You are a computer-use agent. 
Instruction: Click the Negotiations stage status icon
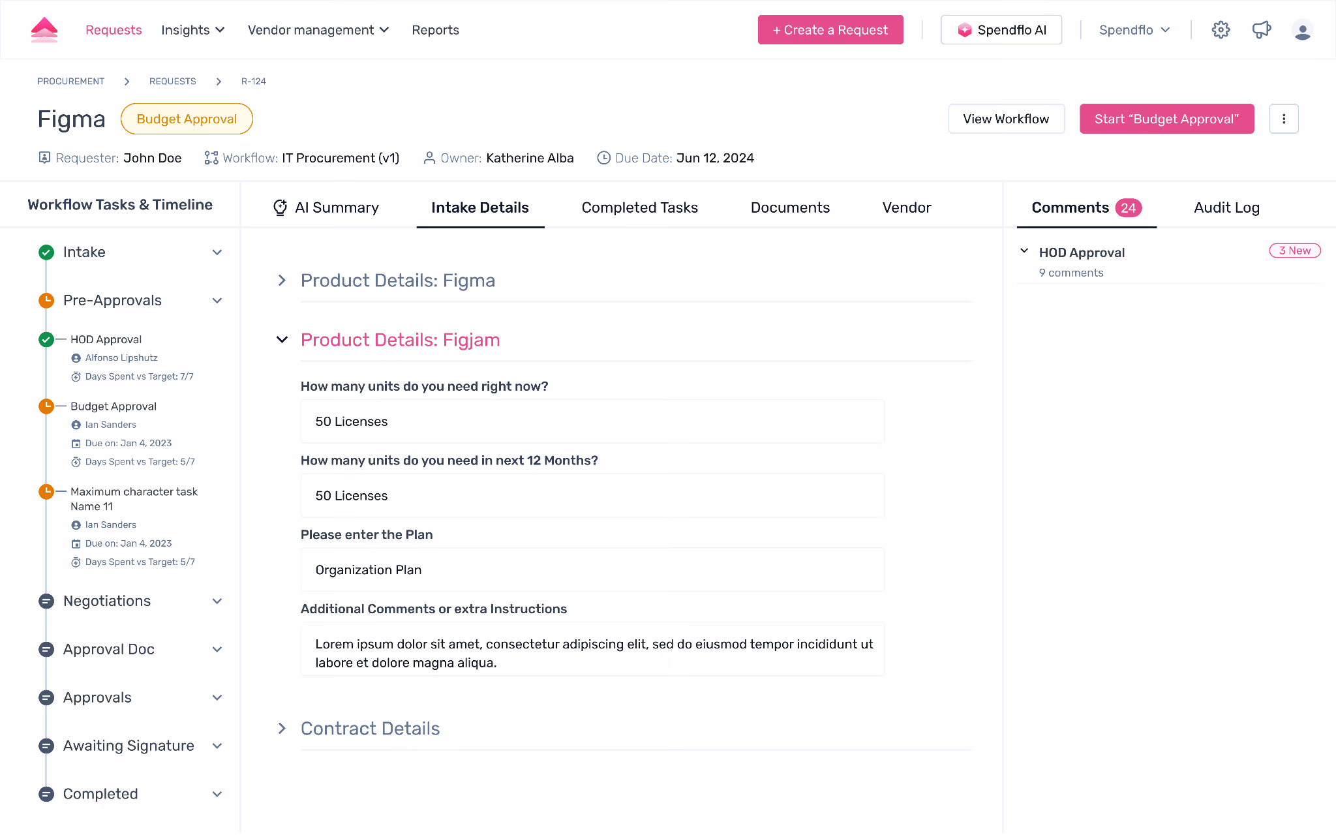[46, 601]
